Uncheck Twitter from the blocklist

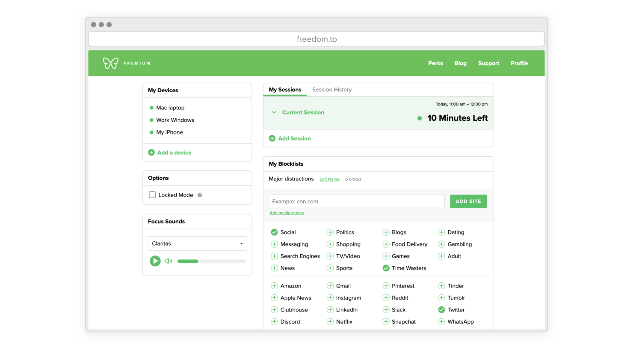click(x=441, y=310)
